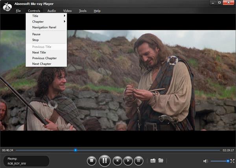Choose Pause from Controls menu

click(x=46, y=34)
